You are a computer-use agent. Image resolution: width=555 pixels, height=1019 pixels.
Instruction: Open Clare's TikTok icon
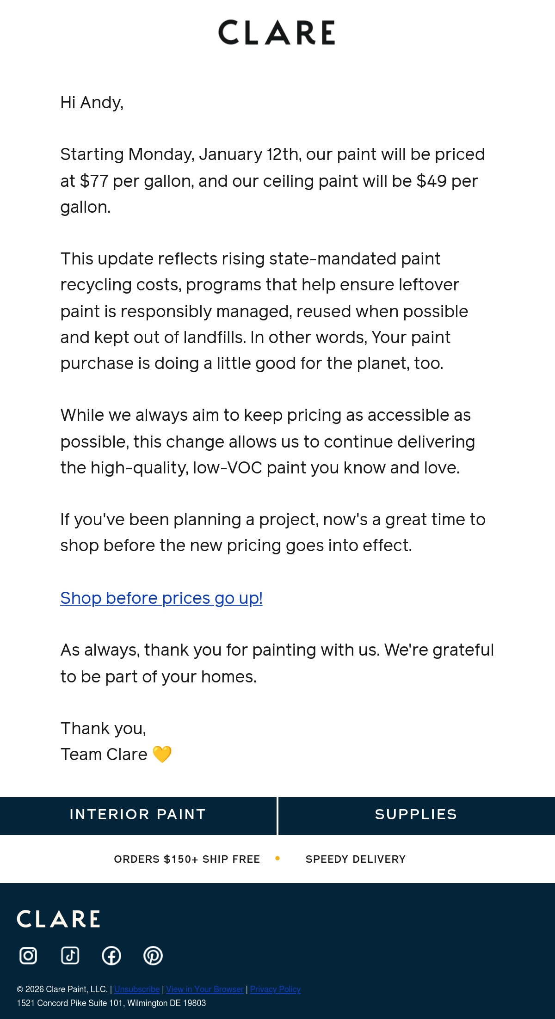(70, 955)
